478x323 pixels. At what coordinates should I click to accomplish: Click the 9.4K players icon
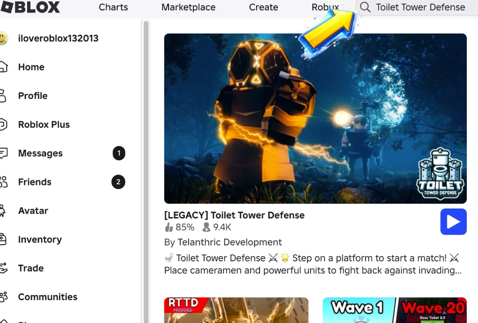(x=206, y=227)
